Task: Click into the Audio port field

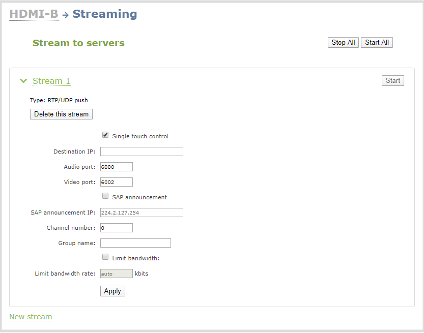Action: coord(117,167)
